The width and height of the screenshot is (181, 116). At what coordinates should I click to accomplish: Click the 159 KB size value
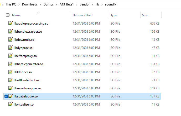pos(155,88)
